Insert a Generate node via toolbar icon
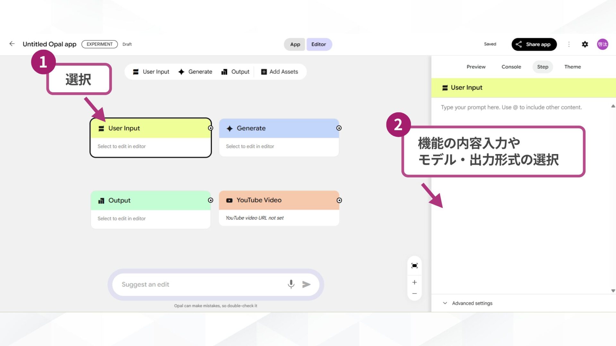The width and height of the screenshot is (616, 346). pos(195,71)
